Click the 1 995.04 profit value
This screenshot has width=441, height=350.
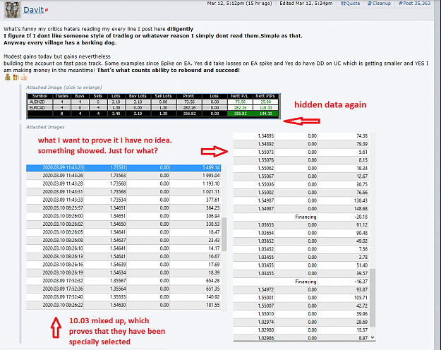[211, 176]
